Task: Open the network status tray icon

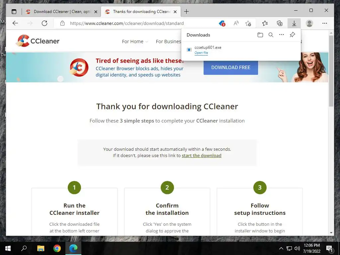Action: coord(289,248)
